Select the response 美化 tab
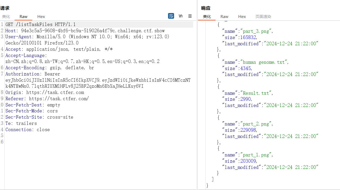Screen dimensions: 340x190 pyautogui.click(x=207, y=16)
